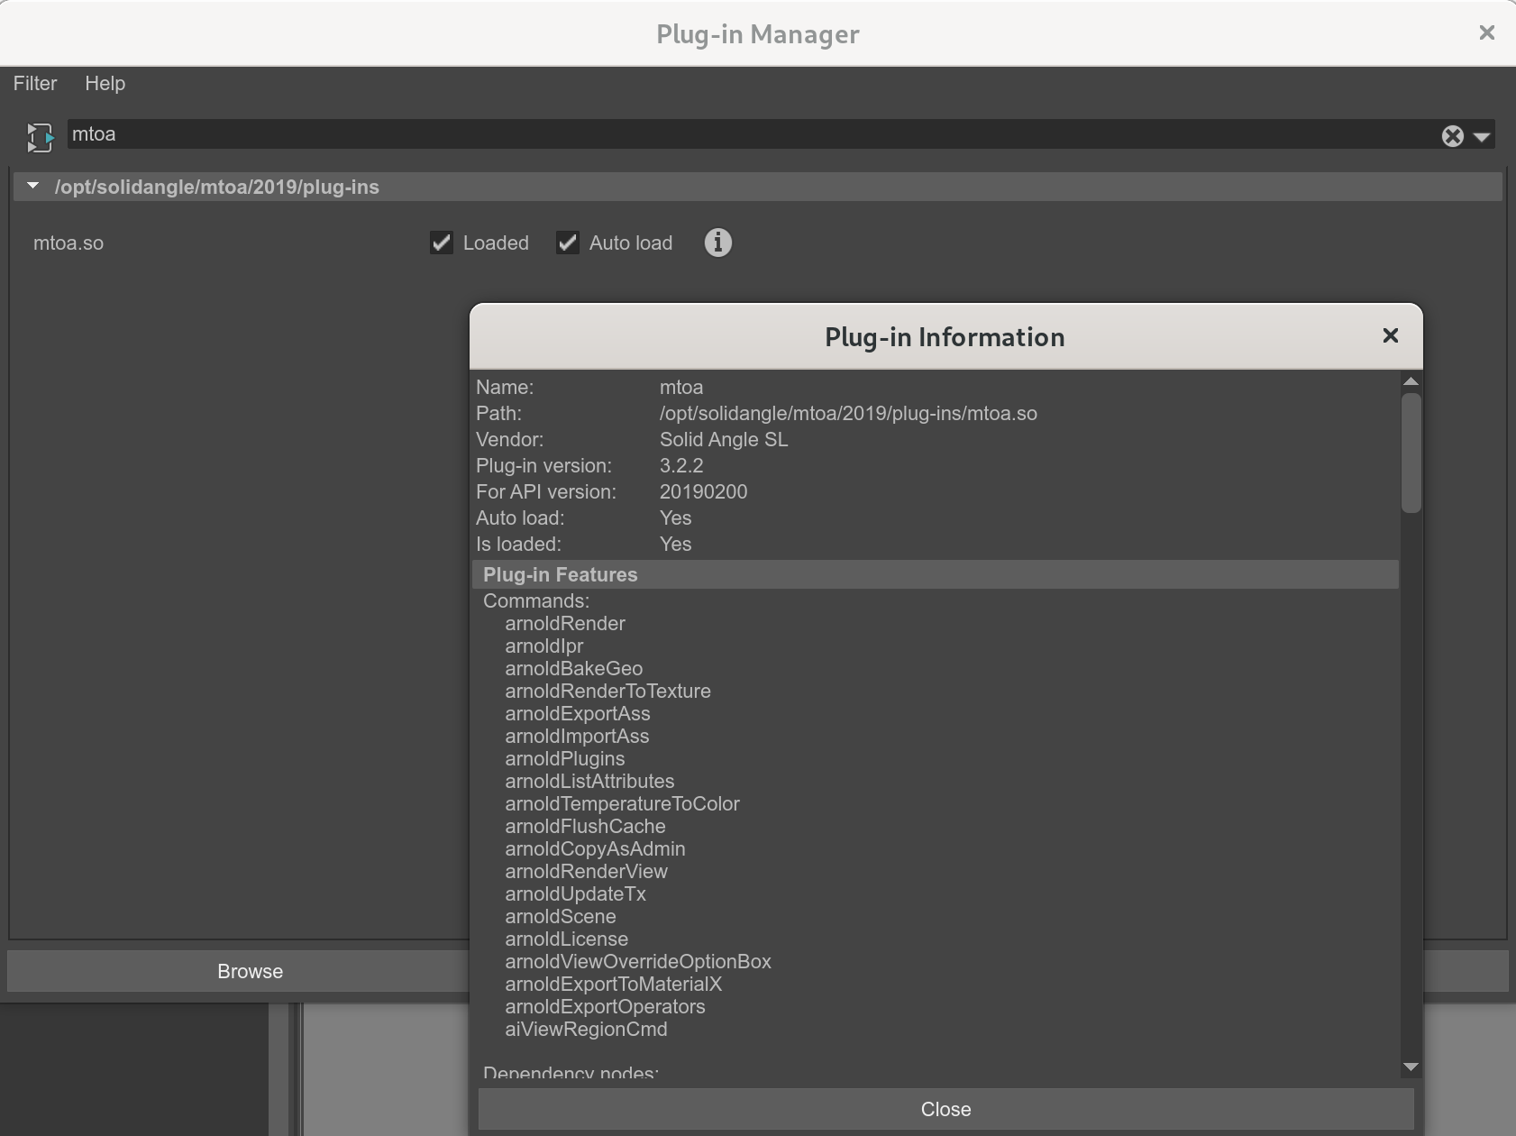Screen dimensions: 1516x1136
Task: Click the arnoldIpr command entry
Action: coord(544,646)
